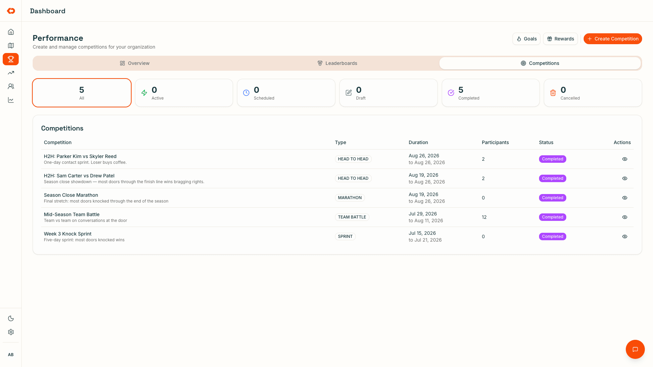Image resolution: width=653 pixels, height=367 pixels.
Task: Open the chat bubble floating button
Action: tap(635, 349)
